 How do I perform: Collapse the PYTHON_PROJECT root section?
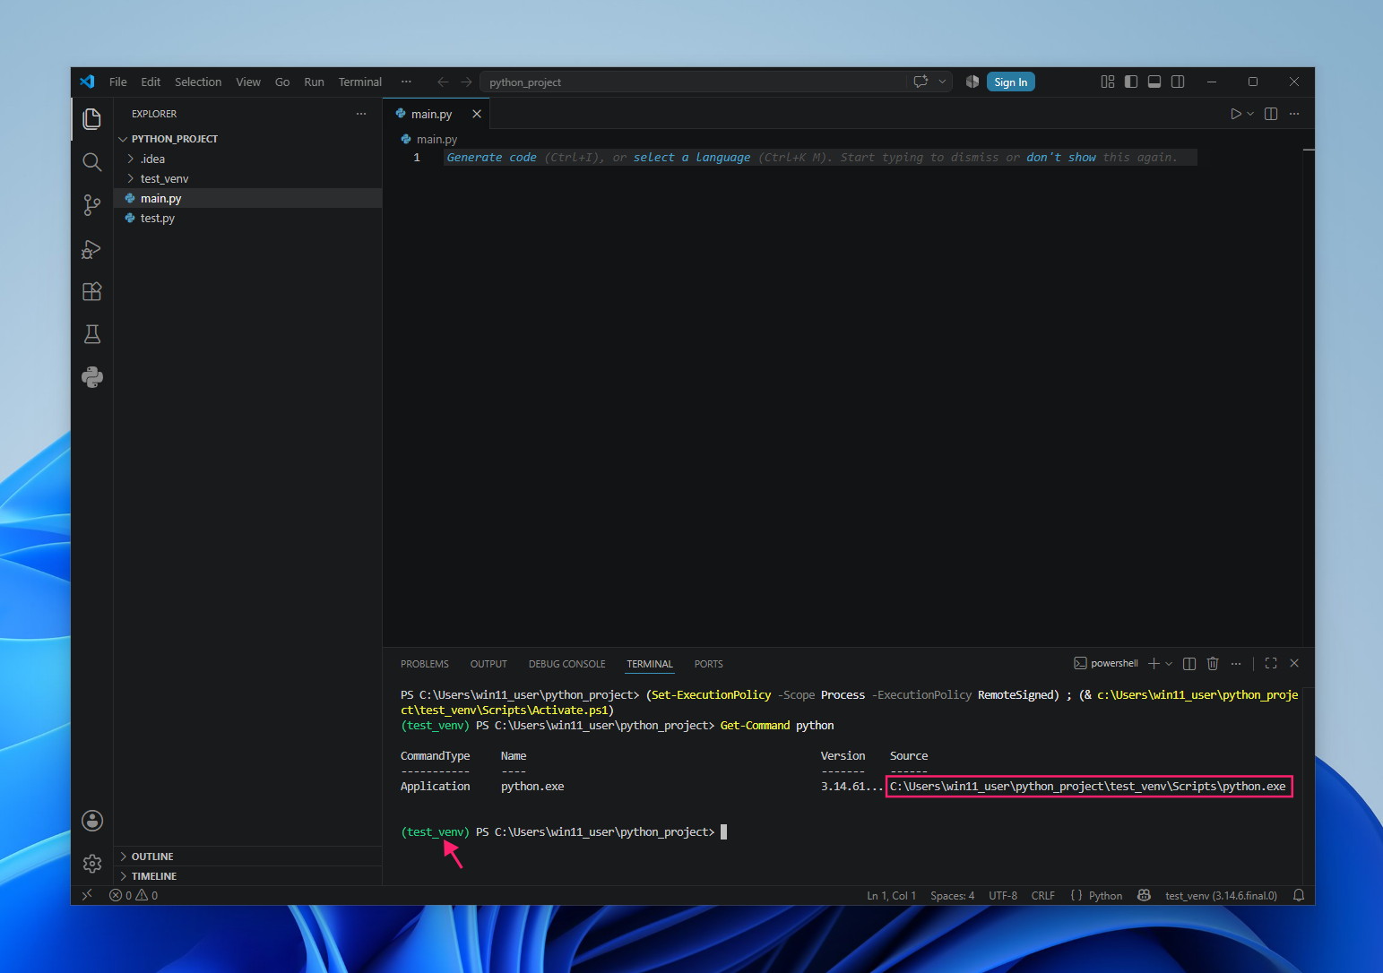(248, 139)
